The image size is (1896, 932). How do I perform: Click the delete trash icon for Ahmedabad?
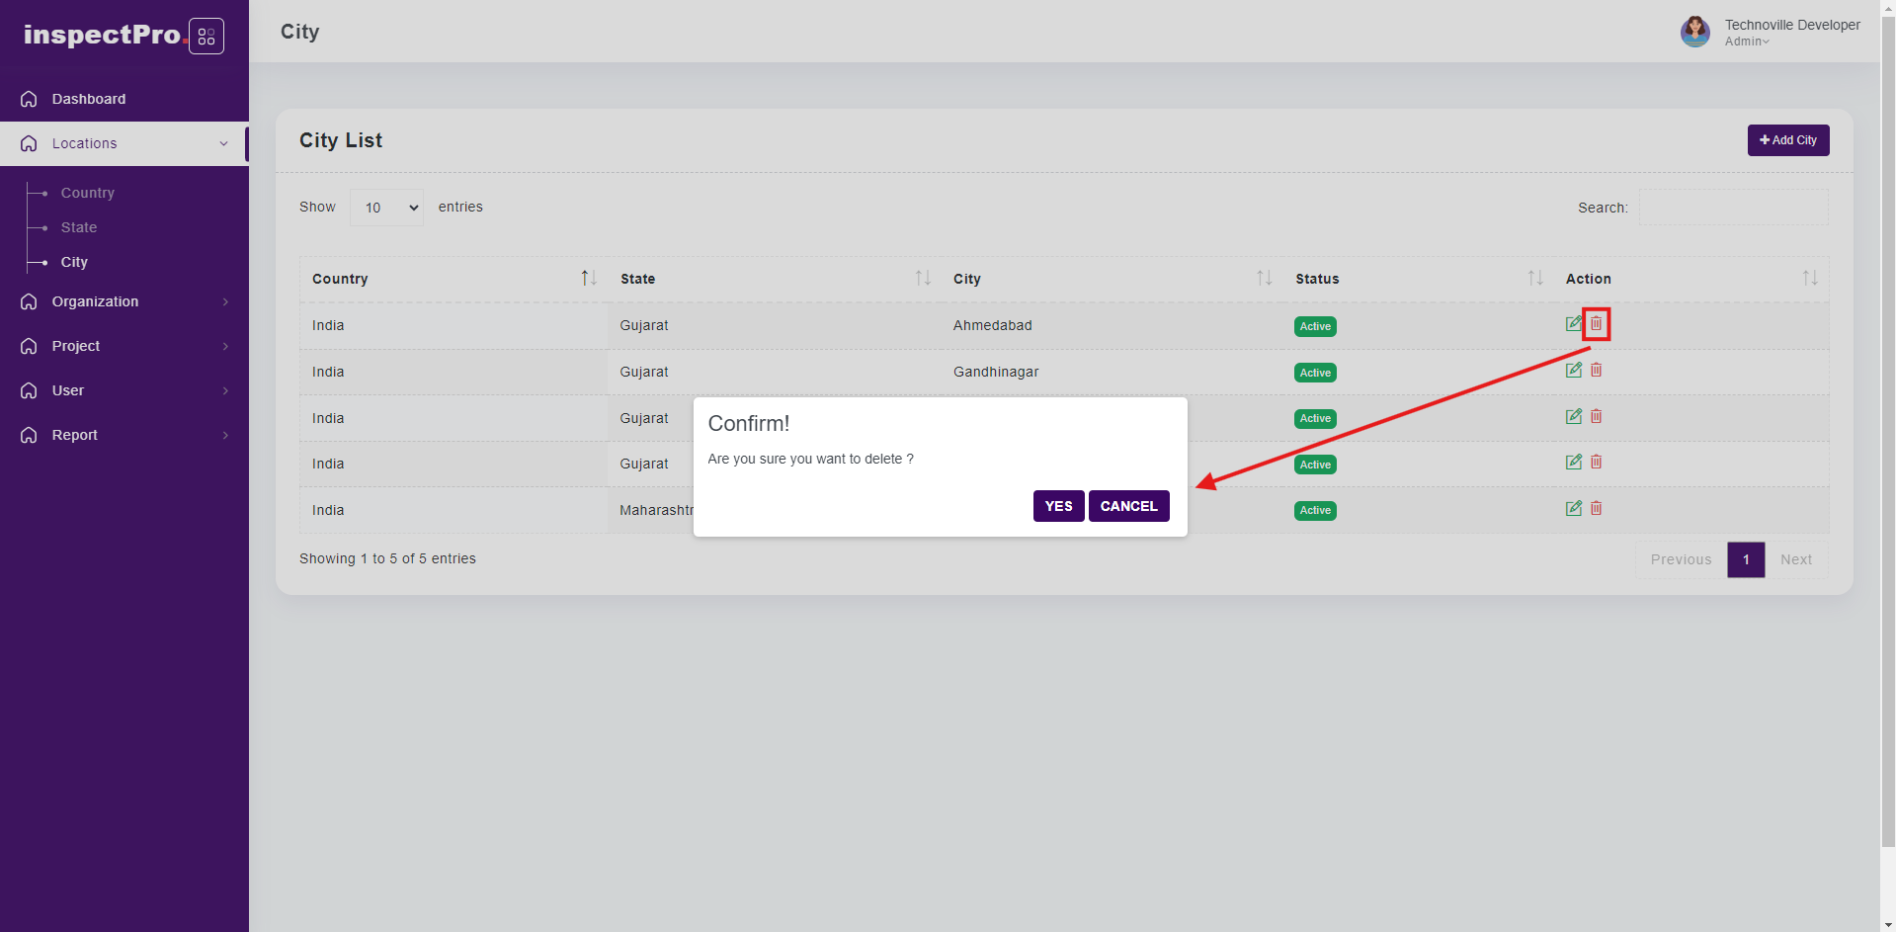pyautogui.click(x=1596, y=324)
